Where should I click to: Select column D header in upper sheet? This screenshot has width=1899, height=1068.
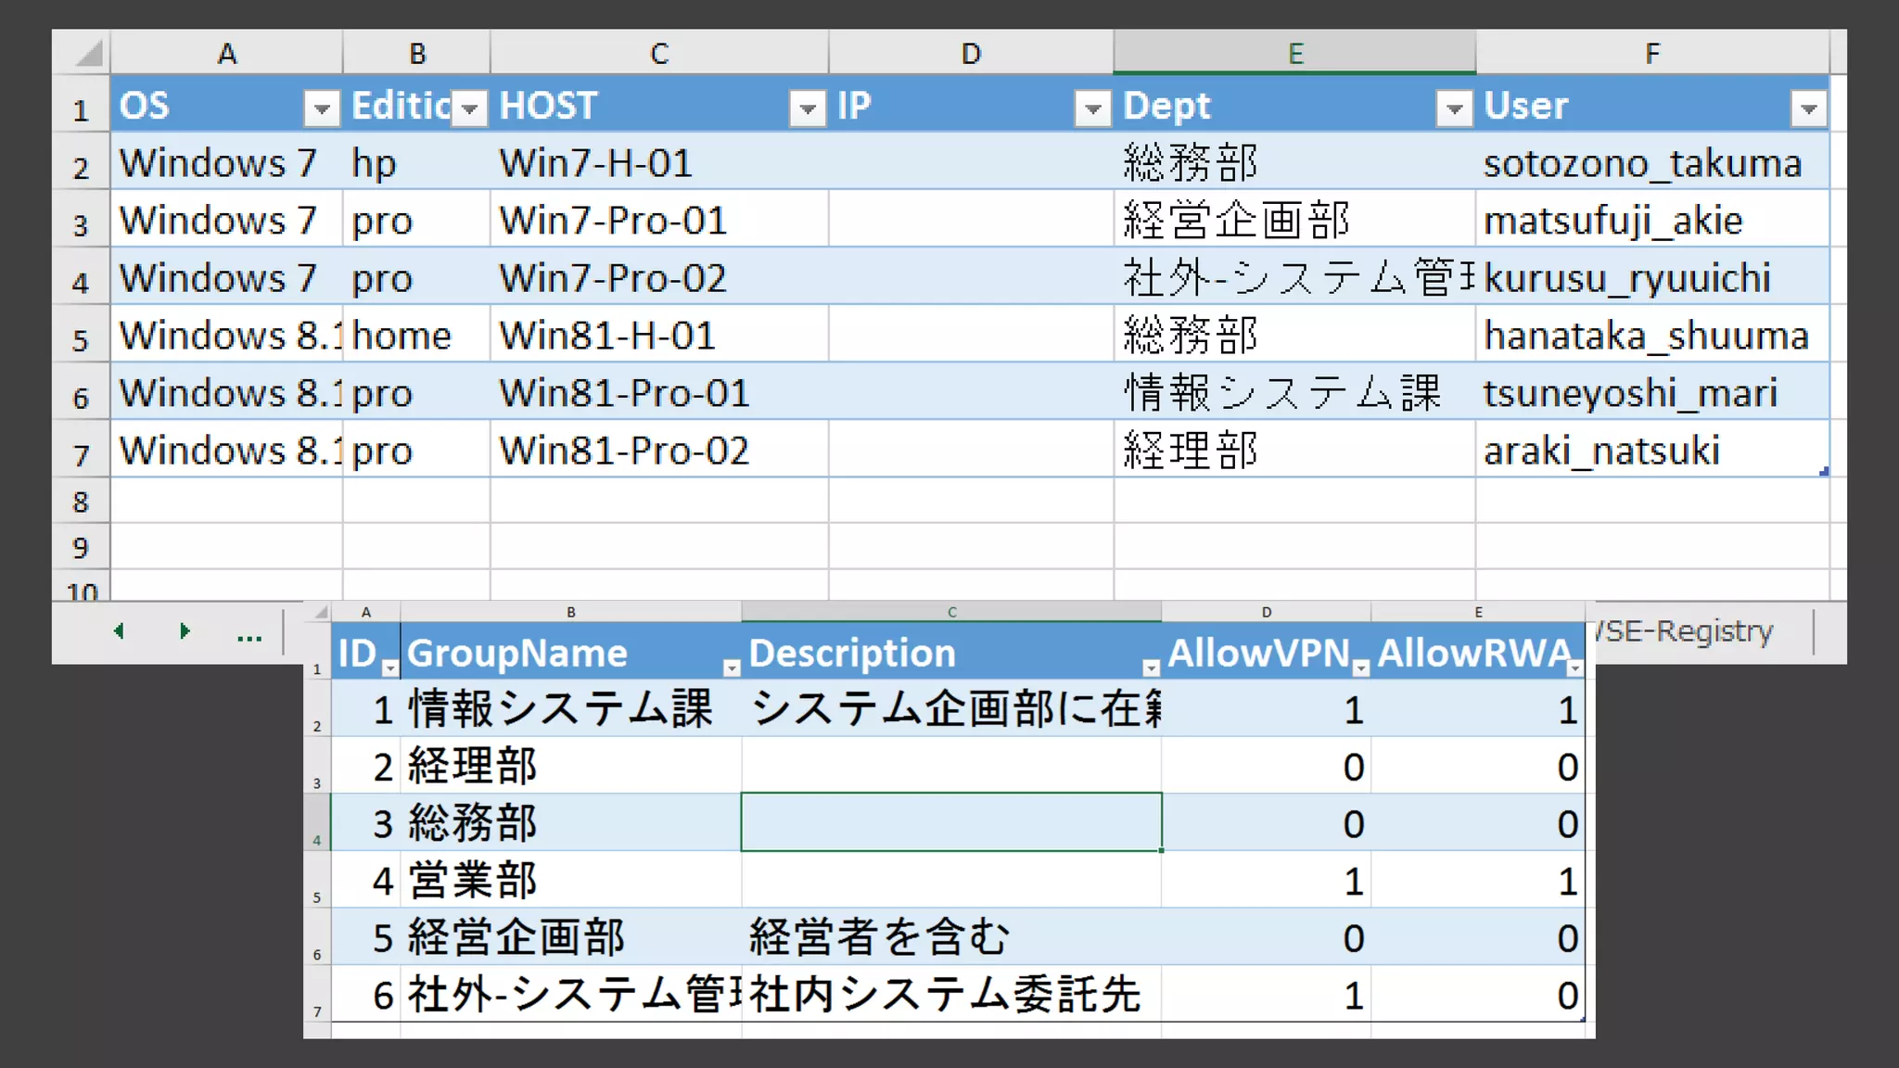(970, 53)
